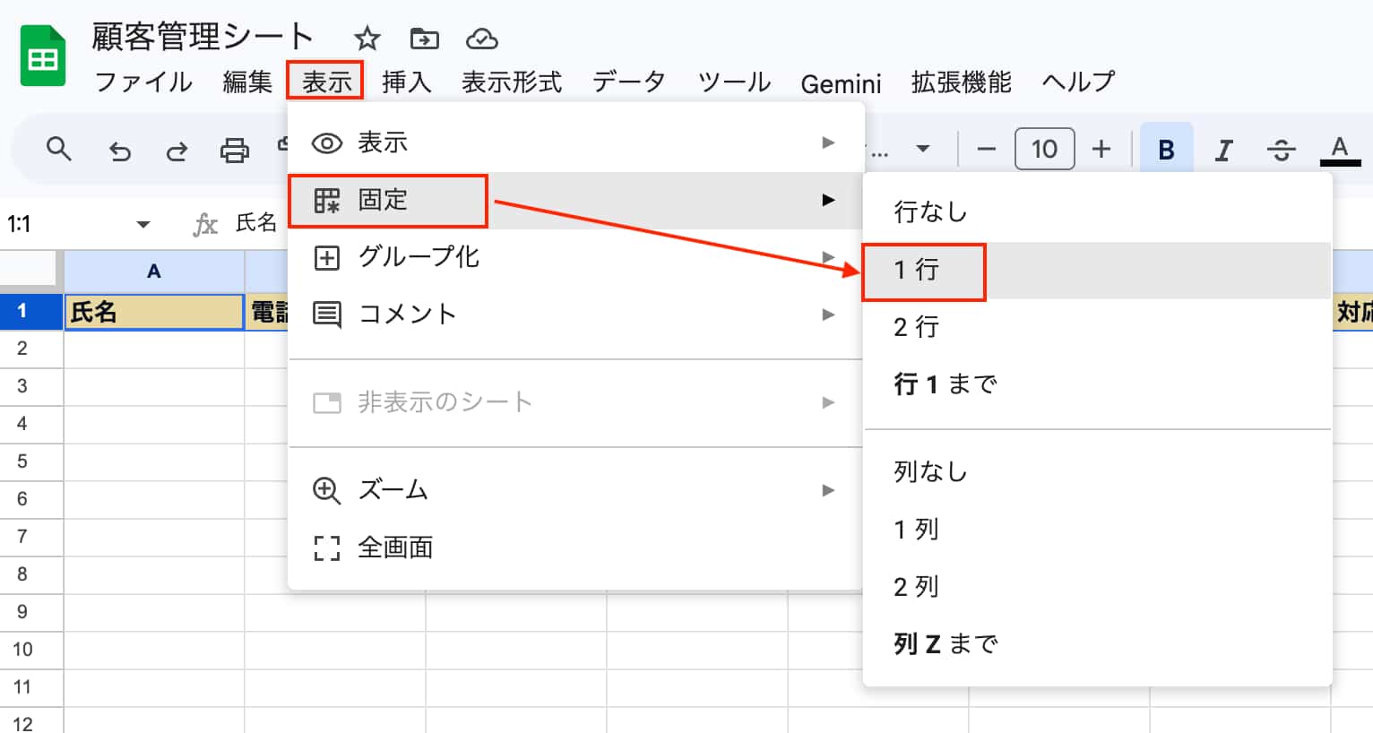Decrease font size with minus button
Viewport: 1373px width, 733px height.
(x=986, y=149)
